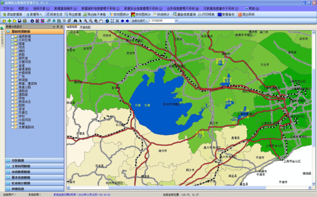Image resolution: width=317 pixels, height=197 pixels.
Task: Click the 添加数据库 button
Action: click(x=12, y=14)
